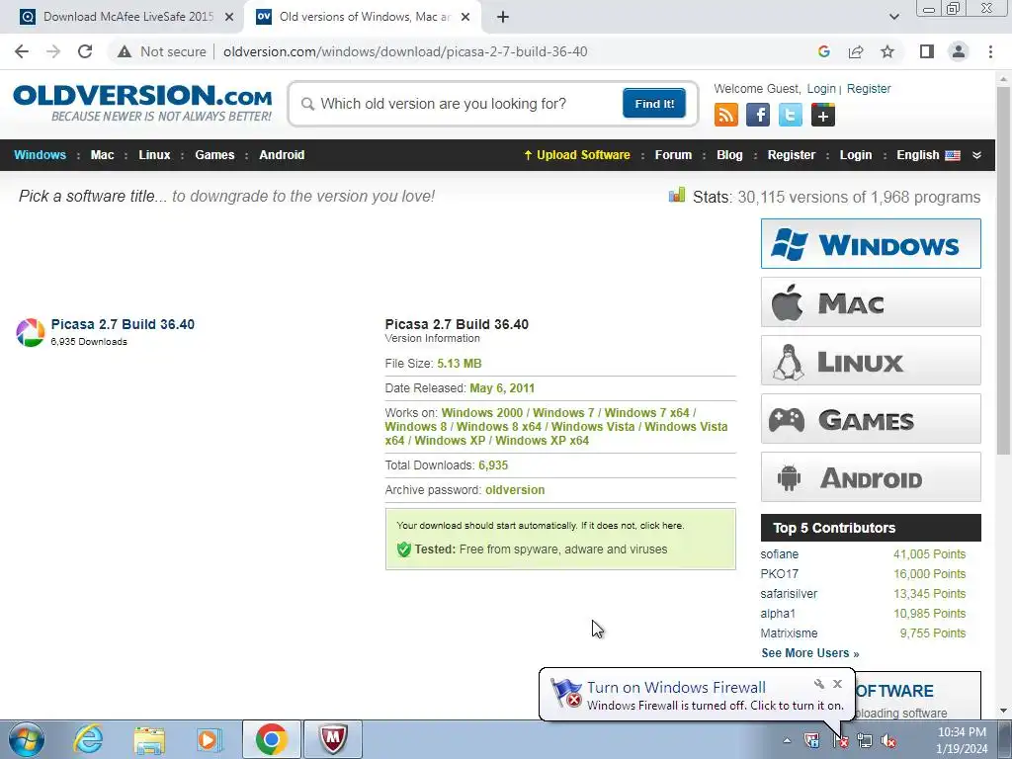The image size is (1012, 759).
Task: Share this page via share icon
Action: [x=856, y=51]
